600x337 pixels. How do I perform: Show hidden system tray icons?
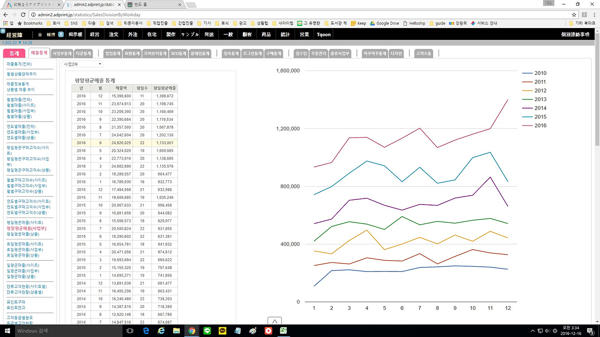point(532,331)
